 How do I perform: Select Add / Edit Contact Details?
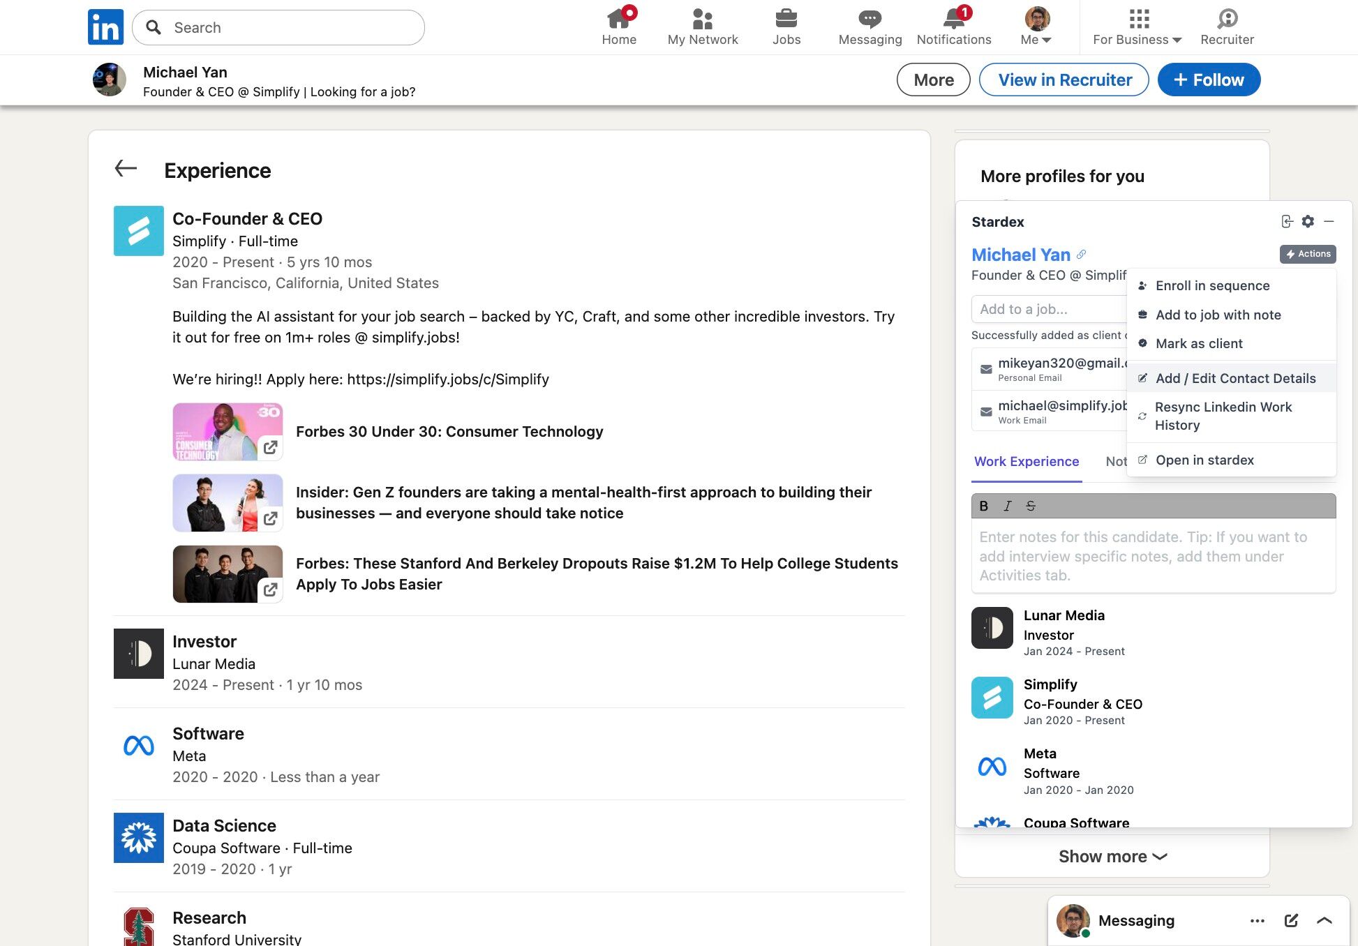tap(1235, 378)
